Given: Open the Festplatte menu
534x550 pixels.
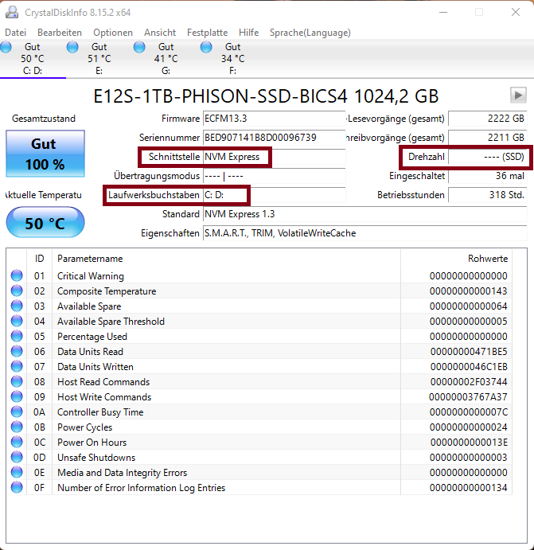Looking at the screenshot, I should 207,33.
